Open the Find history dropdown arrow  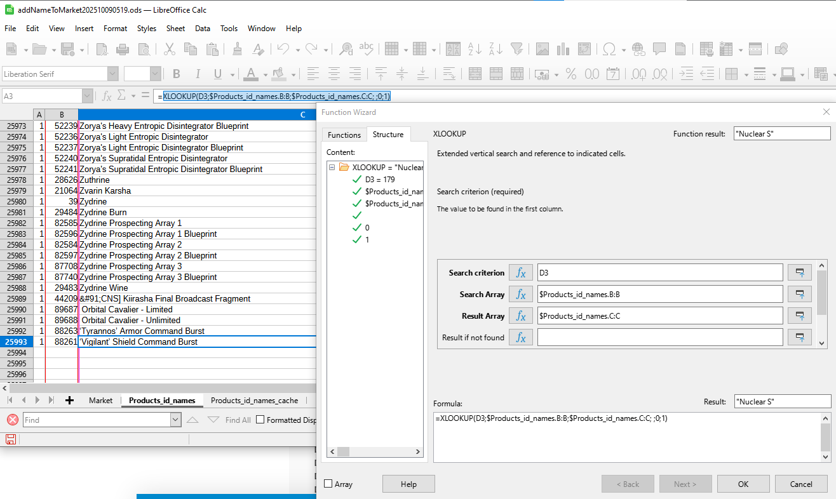click(x=175, y=420)
